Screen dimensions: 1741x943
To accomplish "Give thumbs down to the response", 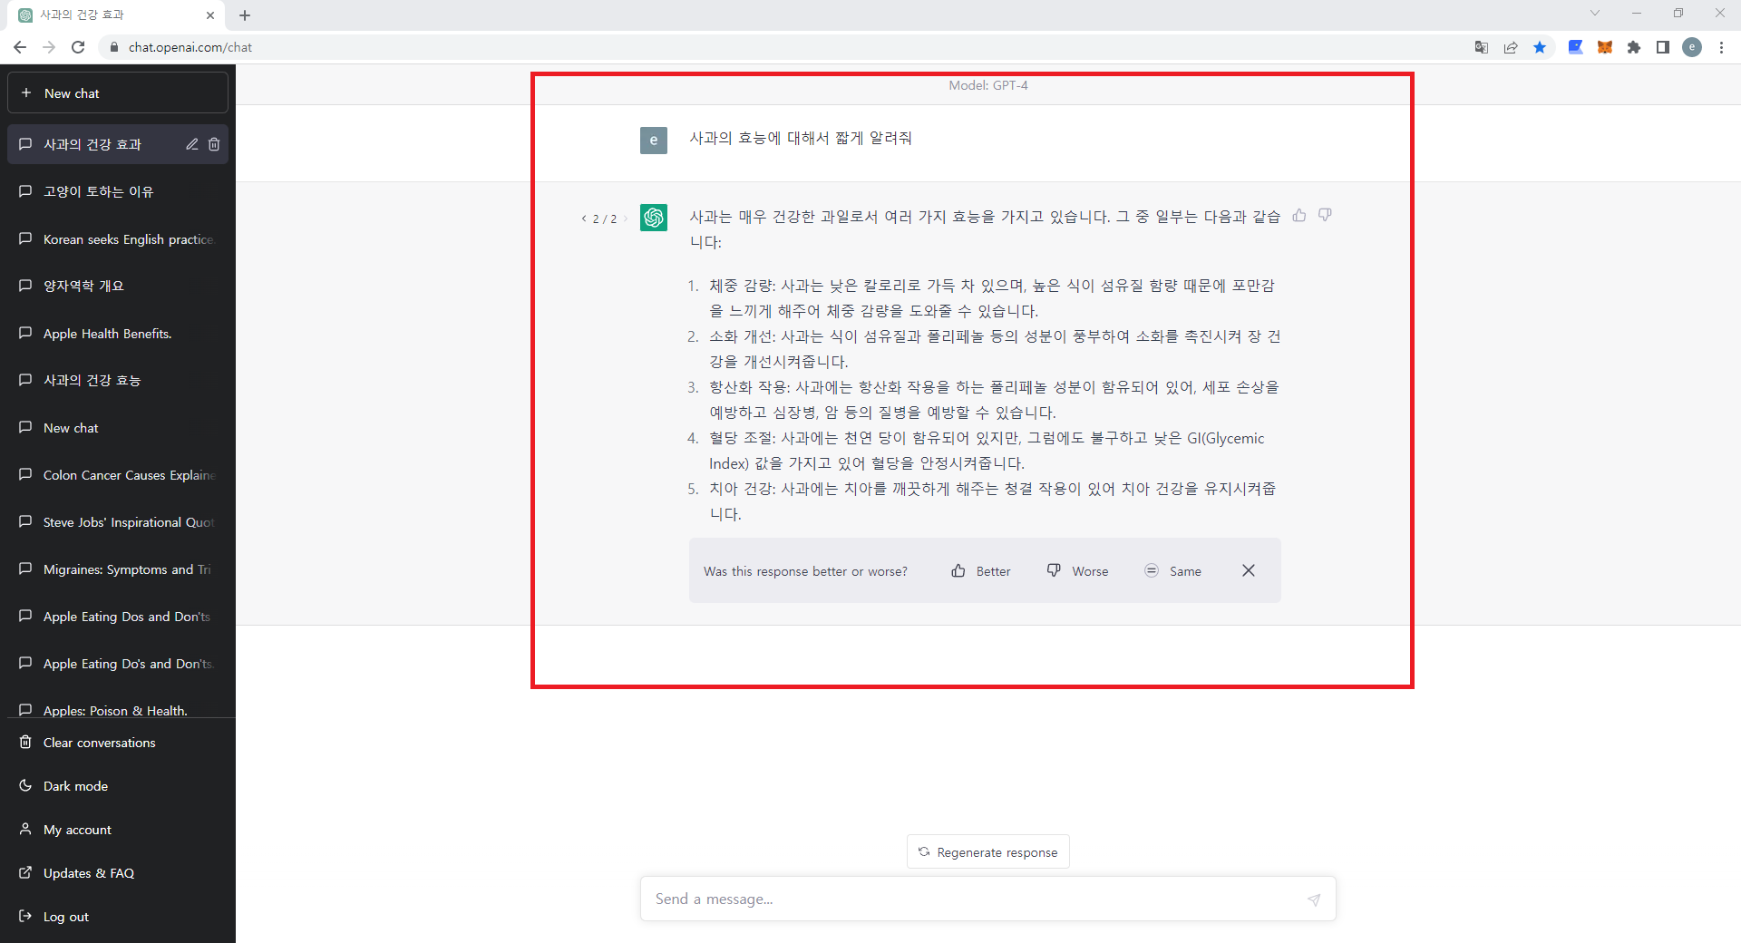I will coord(1325,216).
